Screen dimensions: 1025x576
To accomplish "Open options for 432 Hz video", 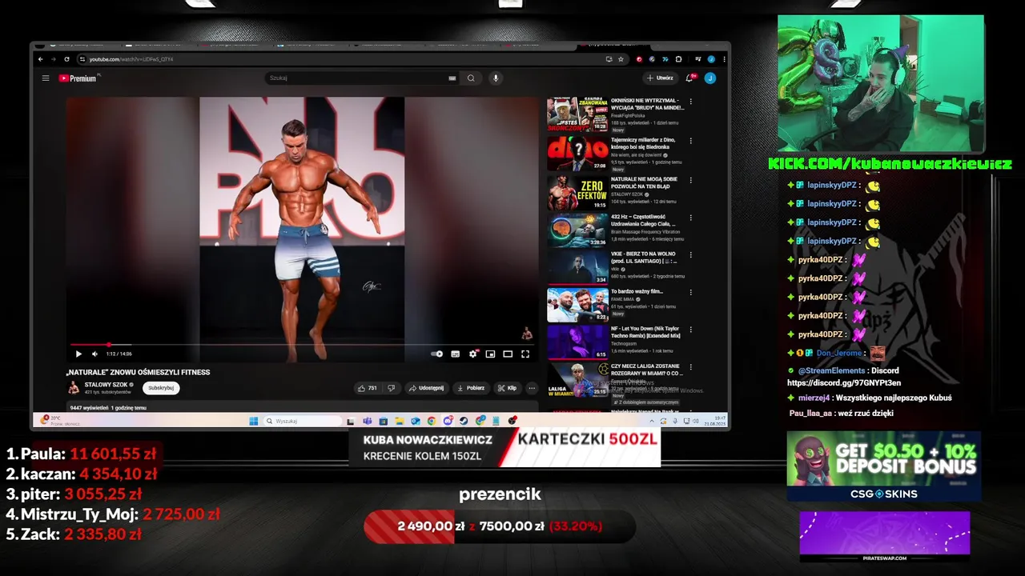I will pos(691,218).
